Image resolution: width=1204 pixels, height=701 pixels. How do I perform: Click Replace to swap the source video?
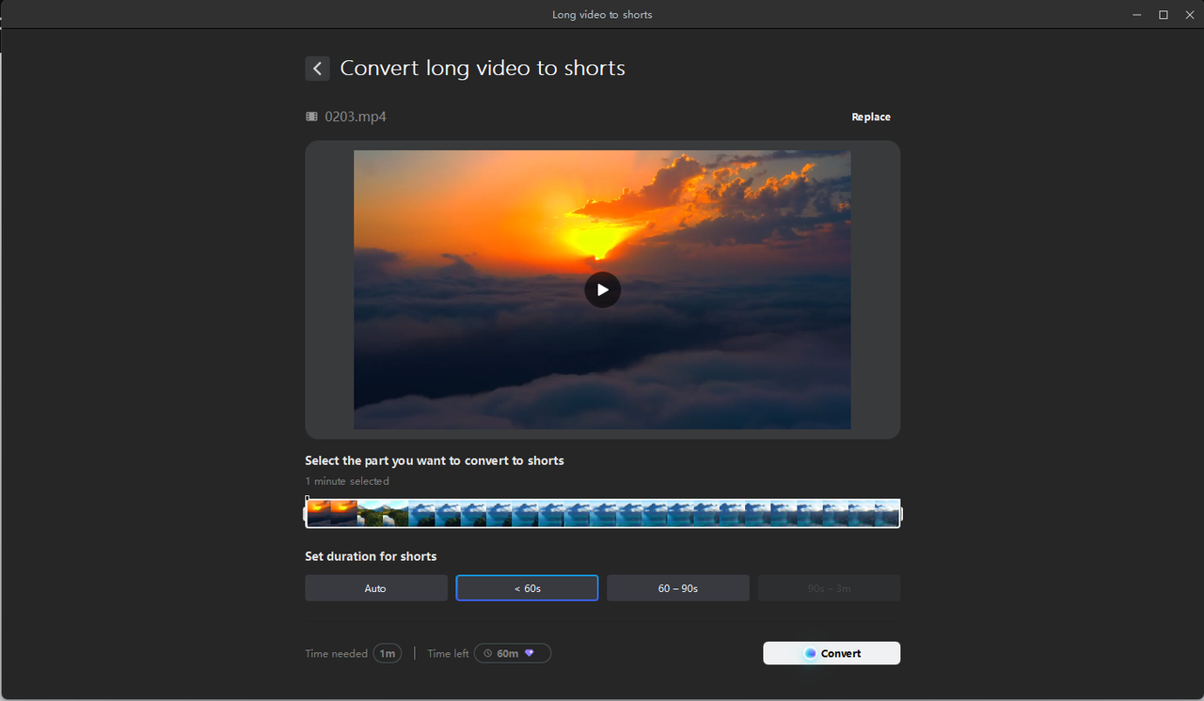pos(870,117)
